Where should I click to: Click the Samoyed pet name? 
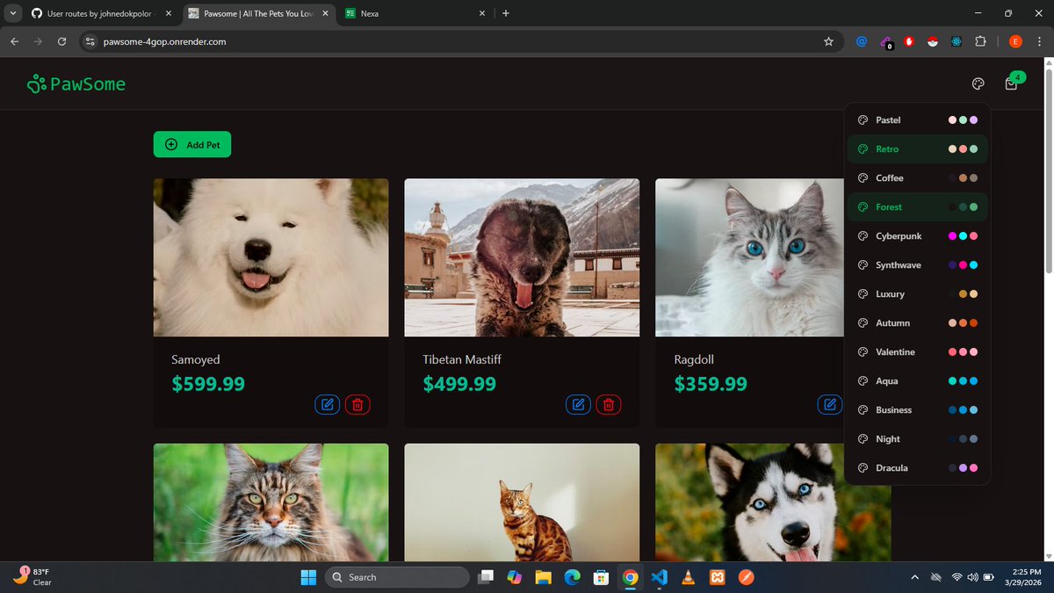(x=196, y=359)
